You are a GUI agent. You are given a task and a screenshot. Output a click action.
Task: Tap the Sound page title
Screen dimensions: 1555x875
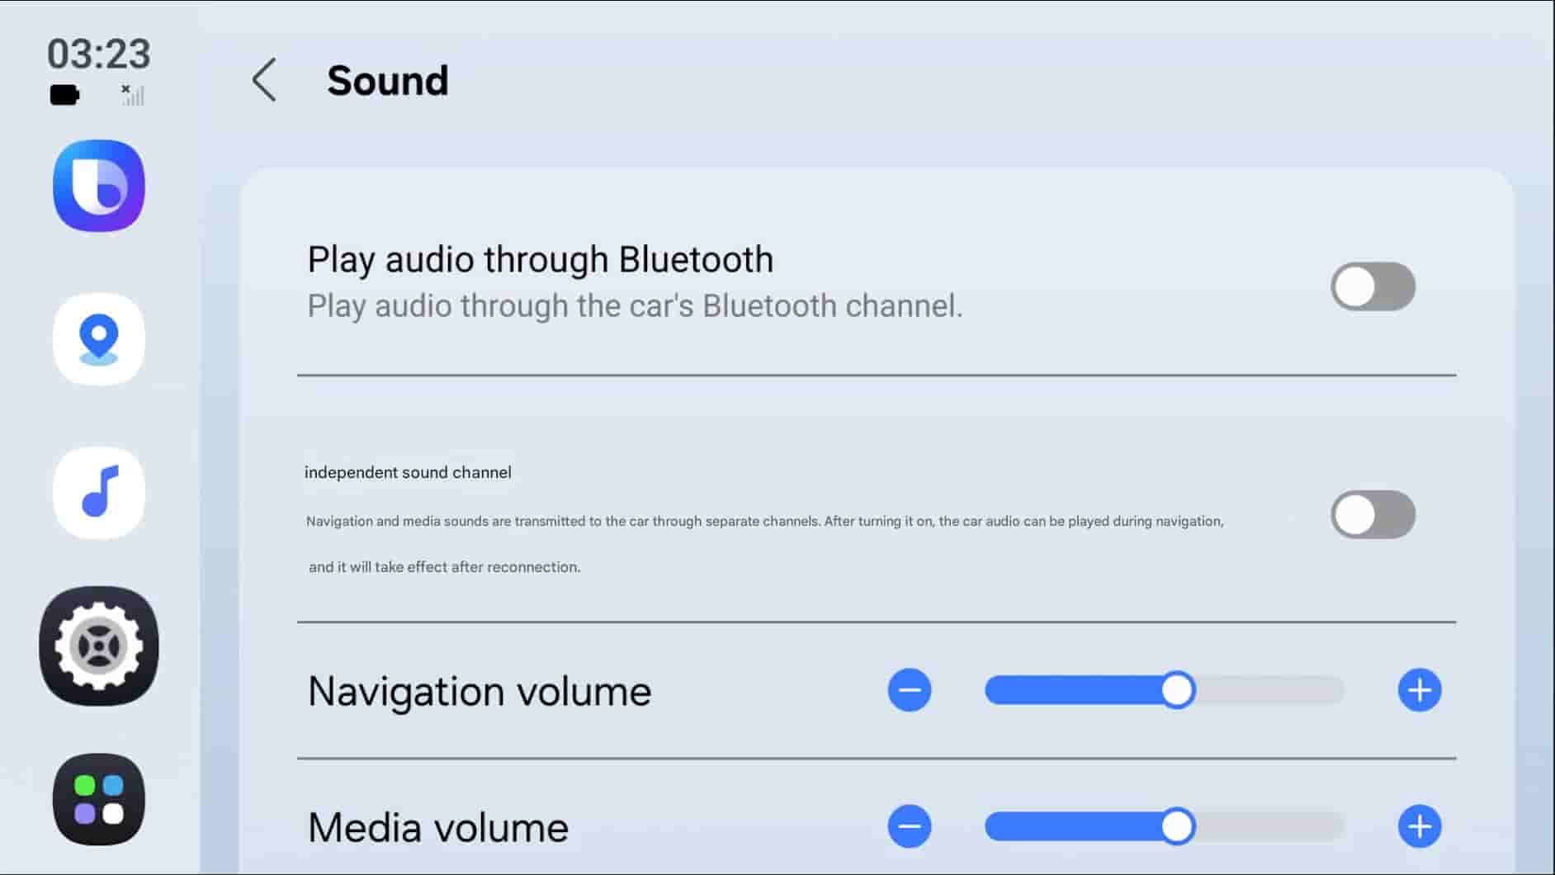click(388, 81)
